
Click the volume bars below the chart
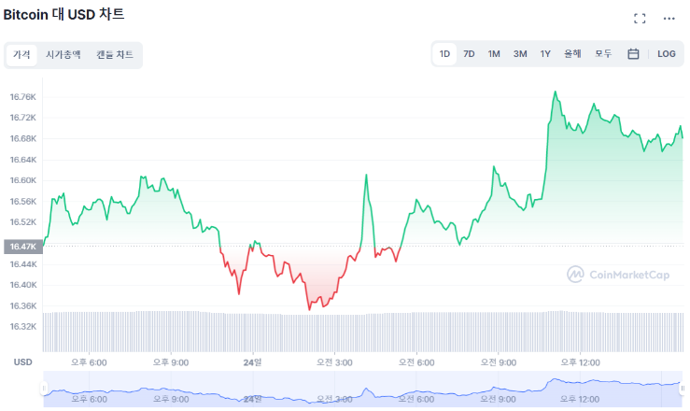pos(363,332)
